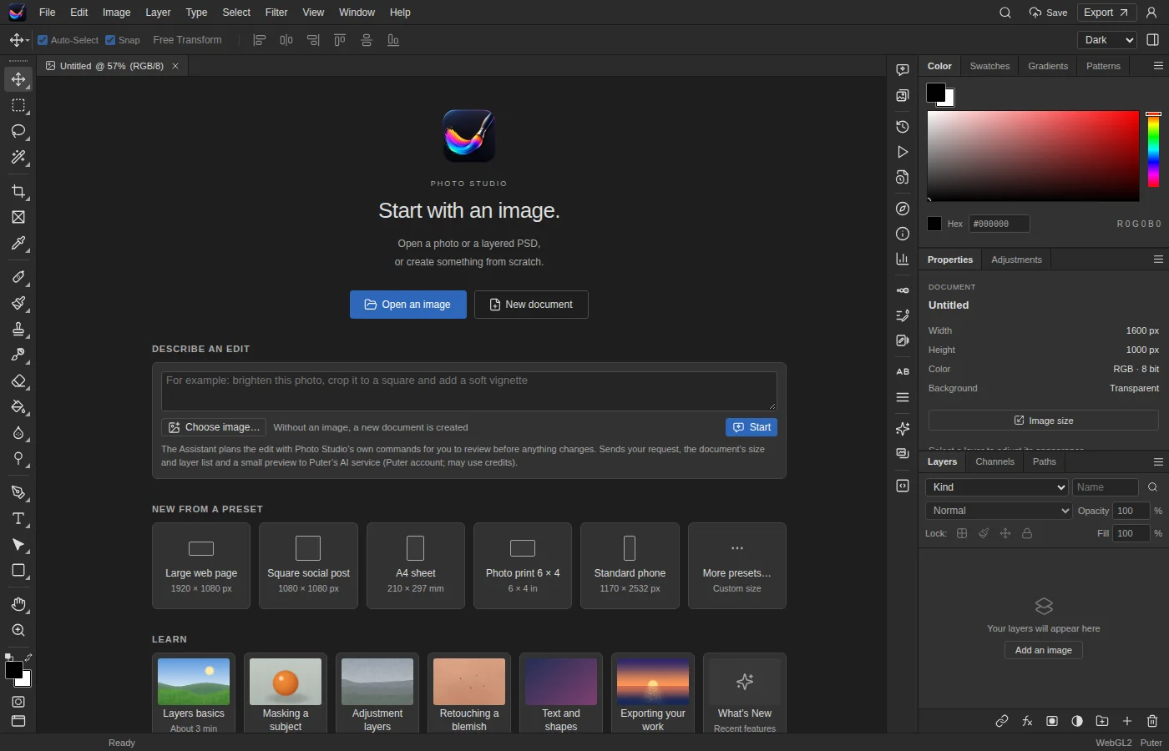Click the Image size button
1169x751 pixels.
(1044, 421)
